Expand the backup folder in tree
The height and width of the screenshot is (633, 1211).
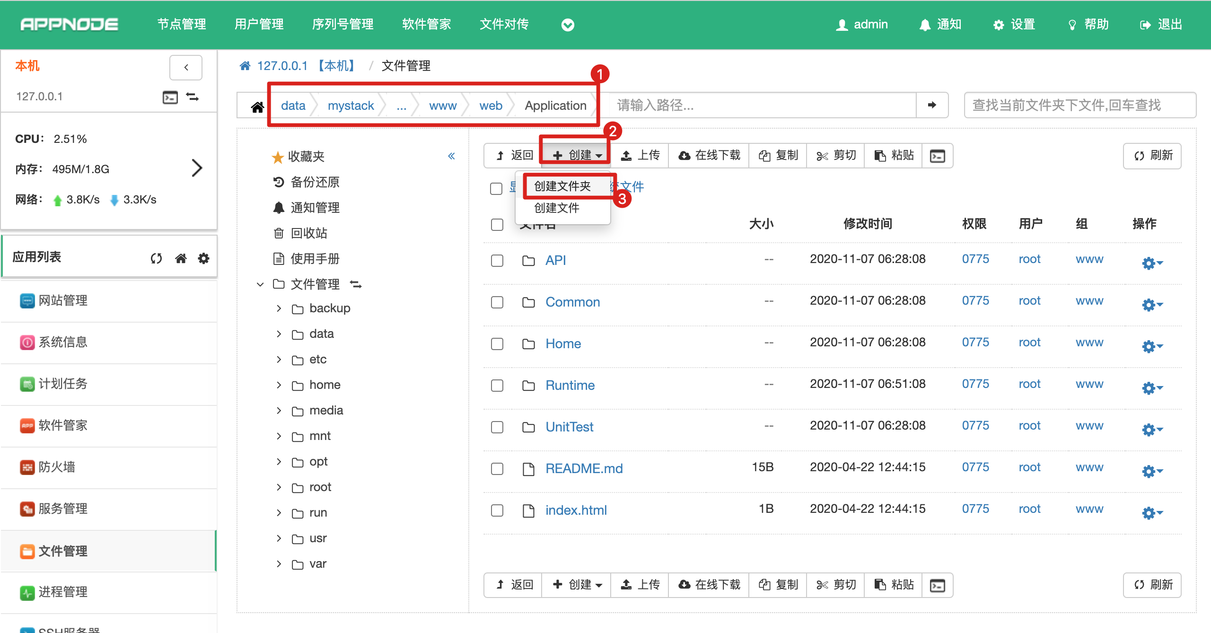click(279, 308)
